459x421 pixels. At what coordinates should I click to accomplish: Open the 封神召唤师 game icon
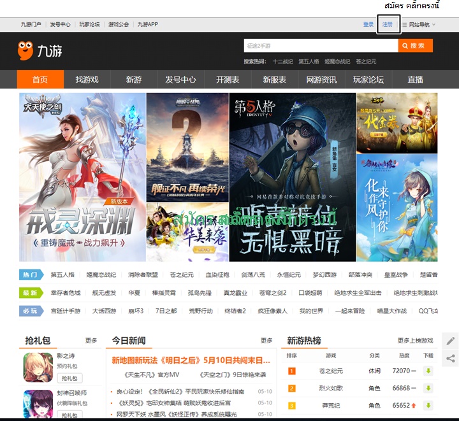coord(38,404)
